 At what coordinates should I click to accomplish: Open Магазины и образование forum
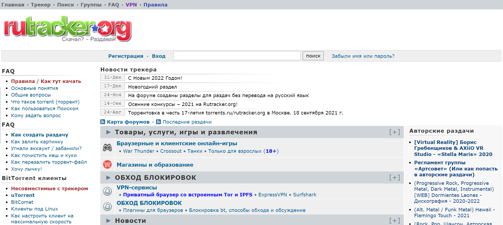click(155, 165)
